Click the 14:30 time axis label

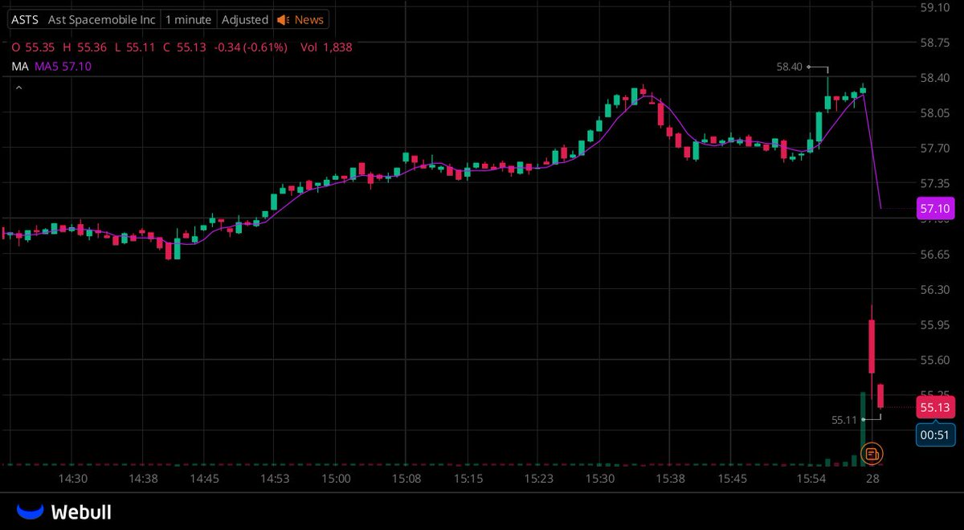point(72,479)
